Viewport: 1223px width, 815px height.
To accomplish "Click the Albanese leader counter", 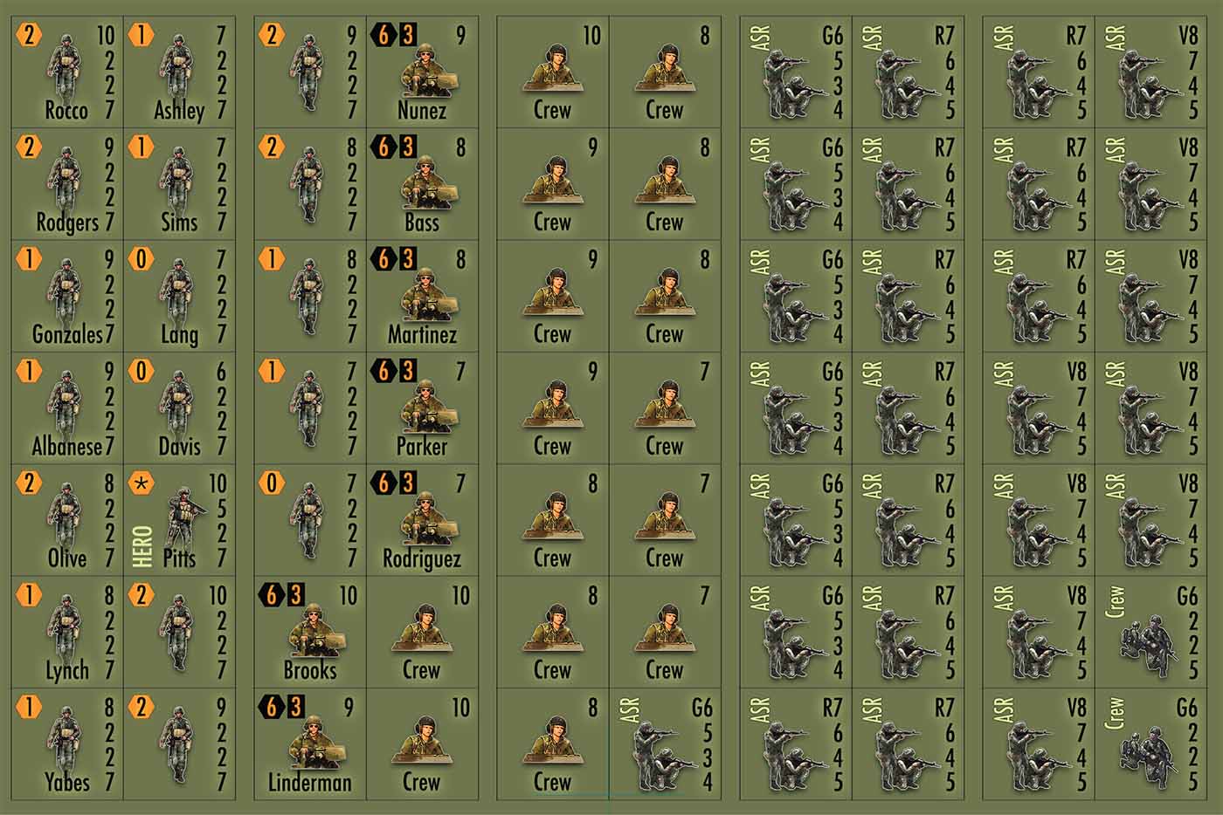I will (x=67, y=408).
